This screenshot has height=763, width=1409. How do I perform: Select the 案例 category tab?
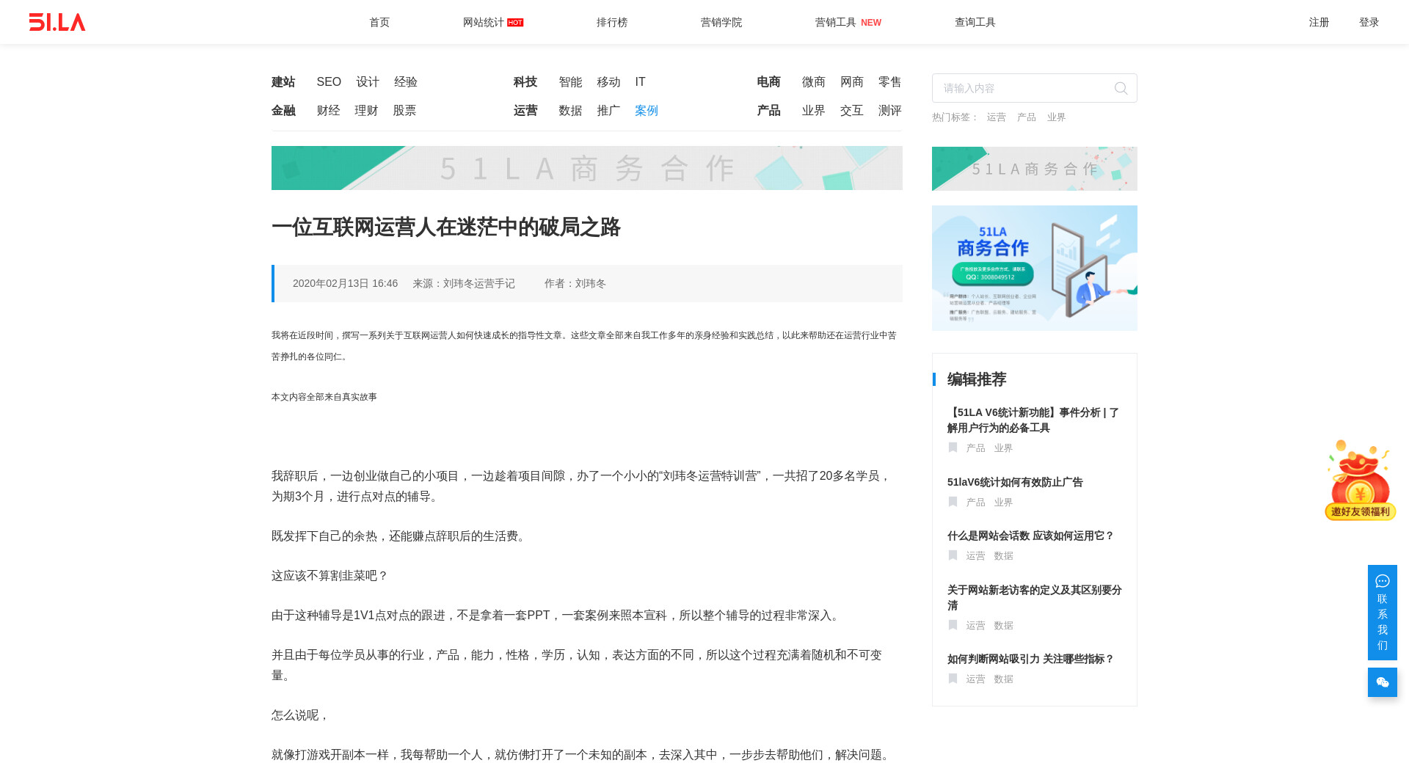coord(646,111)
